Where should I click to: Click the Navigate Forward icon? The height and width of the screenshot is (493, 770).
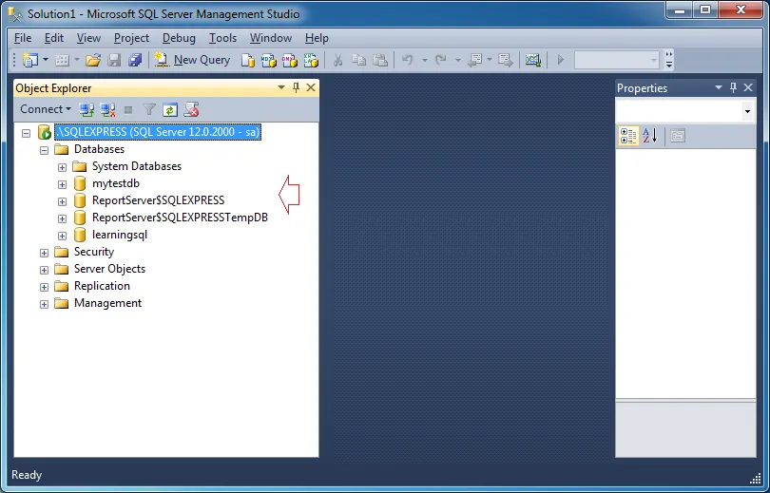click(x=506, y=61)
